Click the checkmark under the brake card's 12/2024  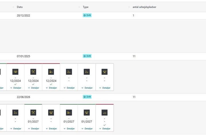15,84
